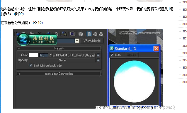Toggle Emit light on back side checkbox
187x113 pixels.
click(x=31, y=65)
